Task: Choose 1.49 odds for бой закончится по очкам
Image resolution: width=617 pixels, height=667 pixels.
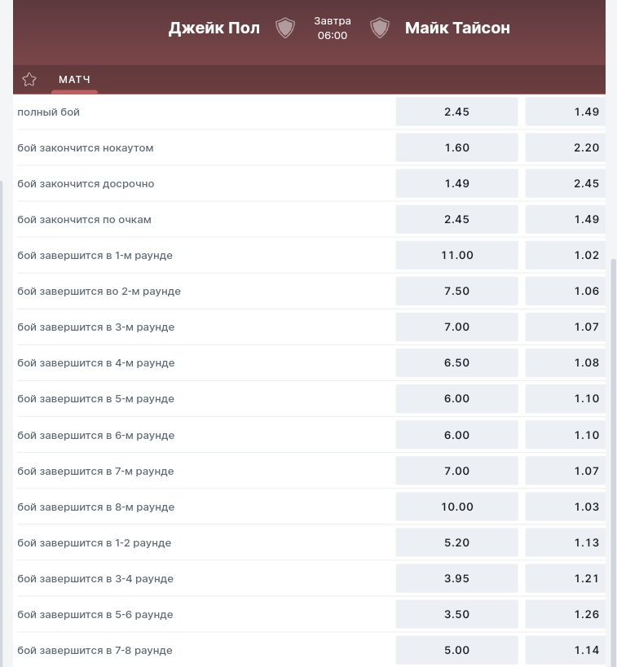Action: (x=566, y=219)
